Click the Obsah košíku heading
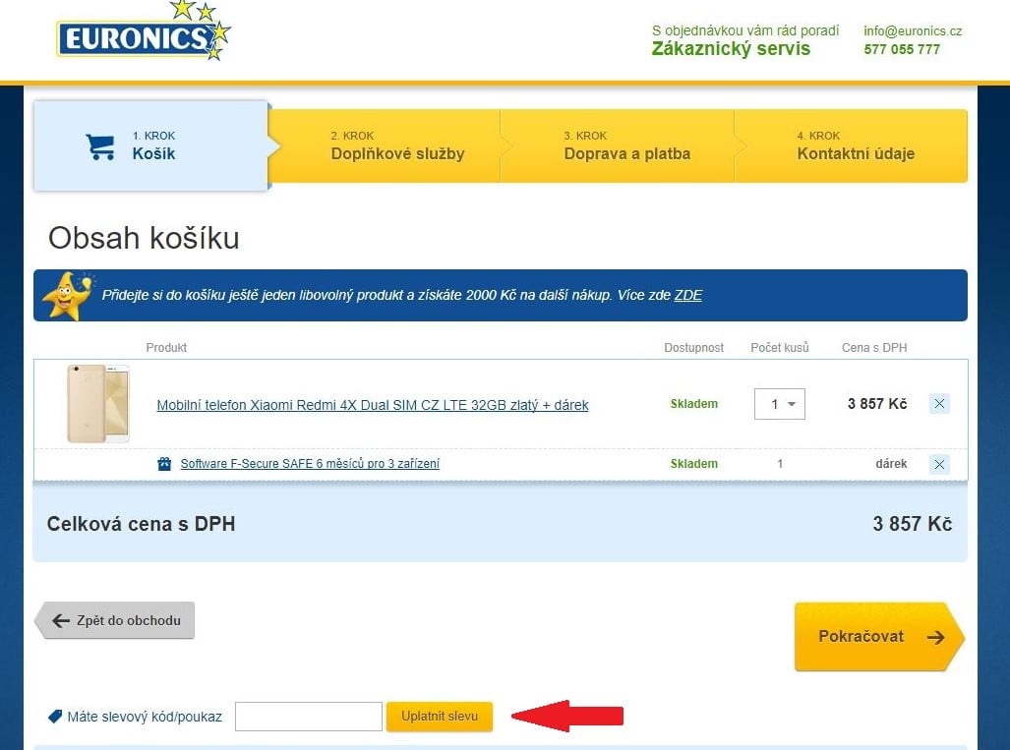Image resolution: width=1010 pixels, height=750 pixels. (144, 238)
